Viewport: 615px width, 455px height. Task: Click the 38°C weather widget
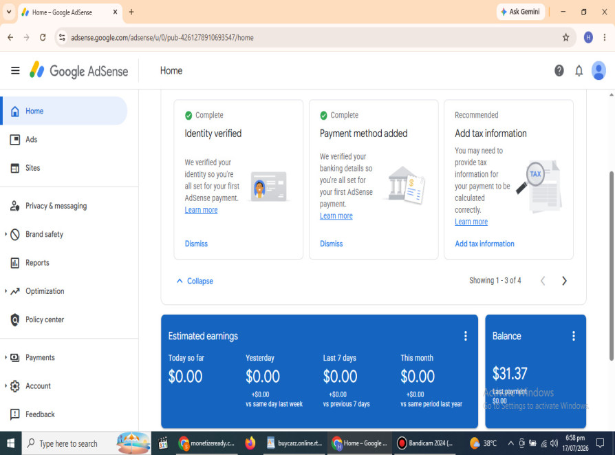tap(483, 443)
